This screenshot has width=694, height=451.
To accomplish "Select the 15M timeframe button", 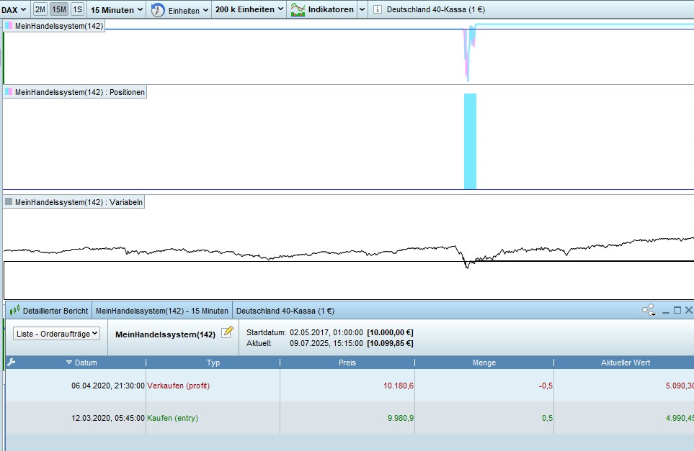I will point(59,9).
